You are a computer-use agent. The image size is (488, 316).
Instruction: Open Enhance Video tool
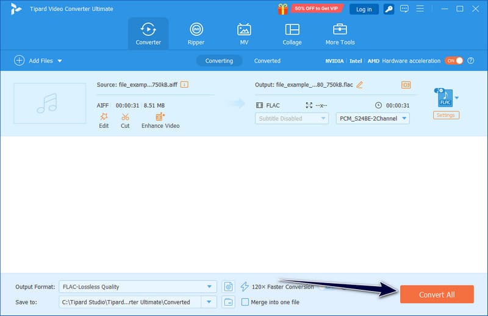point(160,121)
